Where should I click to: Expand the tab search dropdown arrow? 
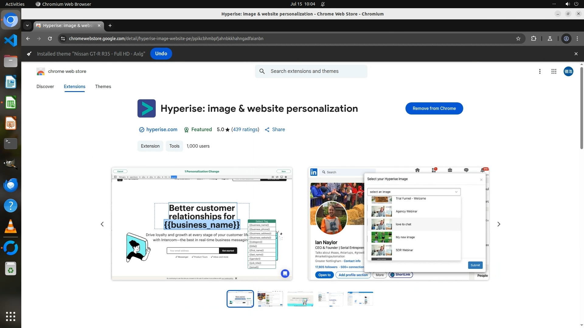tap(27, 26)
